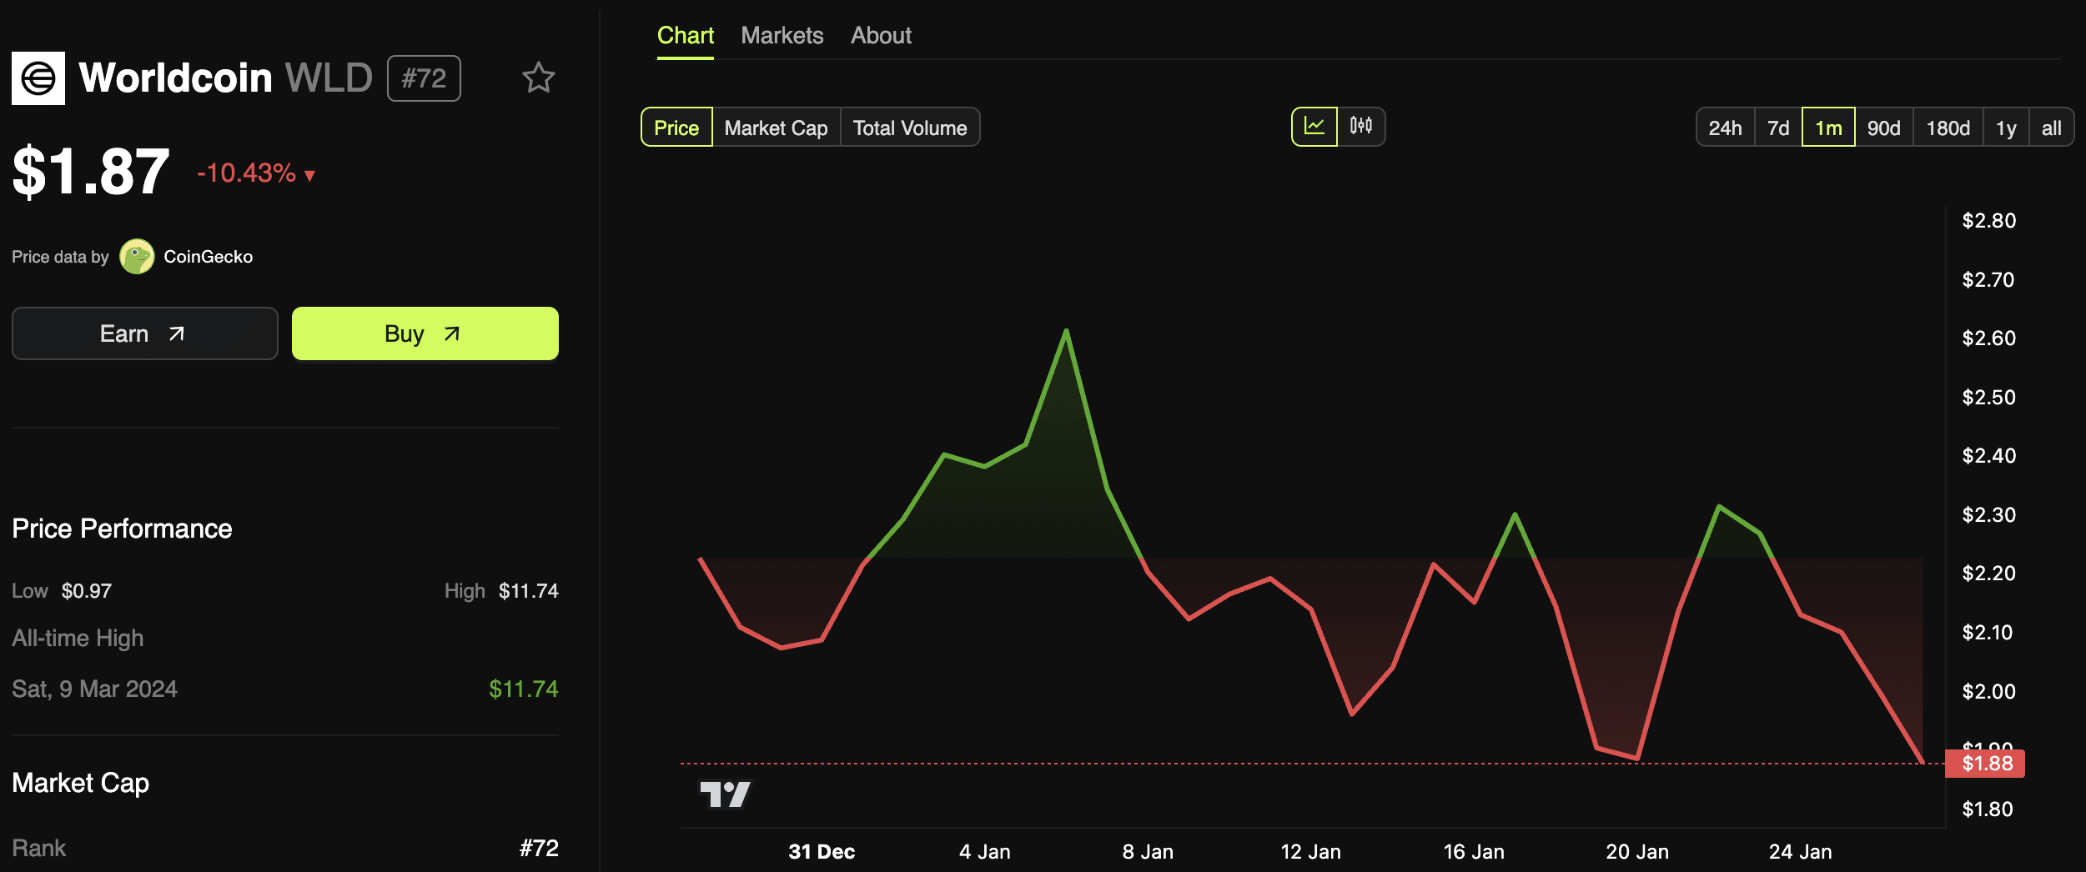This screenshot has width=2086, height=872.
Task: Select the Total Volume chart metric
Action: pos(910,128)
